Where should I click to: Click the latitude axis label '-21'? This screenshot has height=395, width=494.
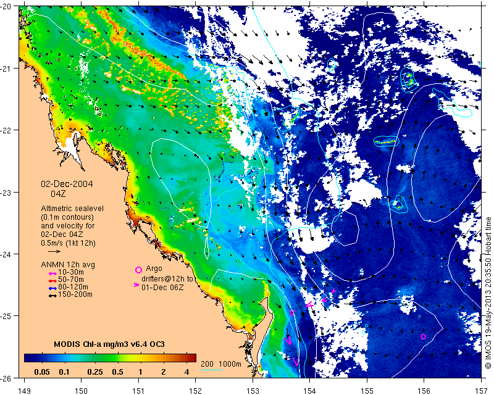(6, 68)
